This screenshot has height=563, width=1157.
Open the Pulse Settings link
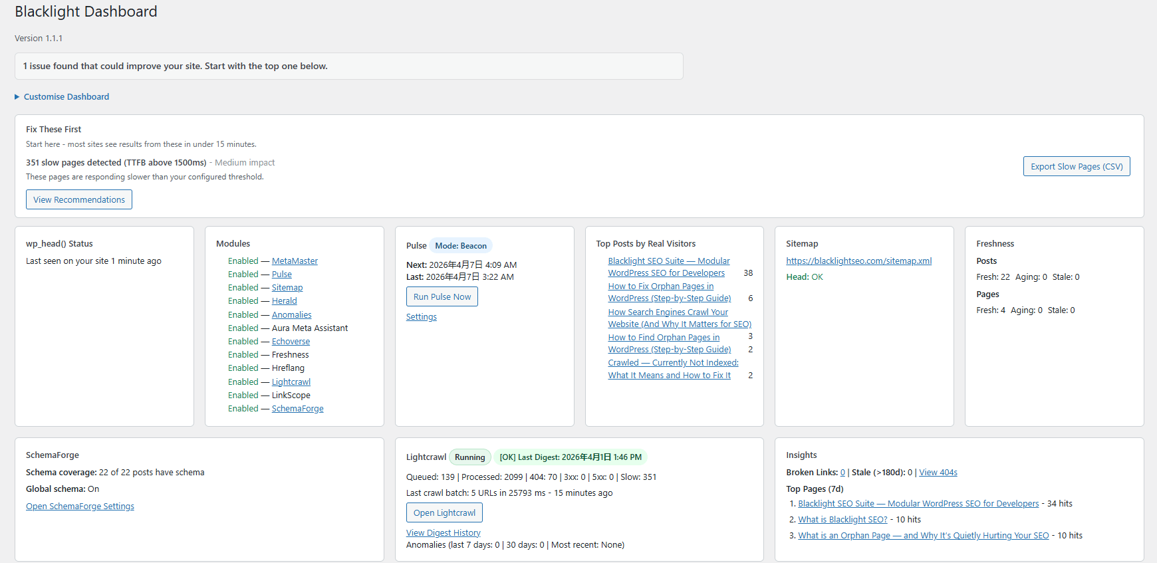coord(421,317)
